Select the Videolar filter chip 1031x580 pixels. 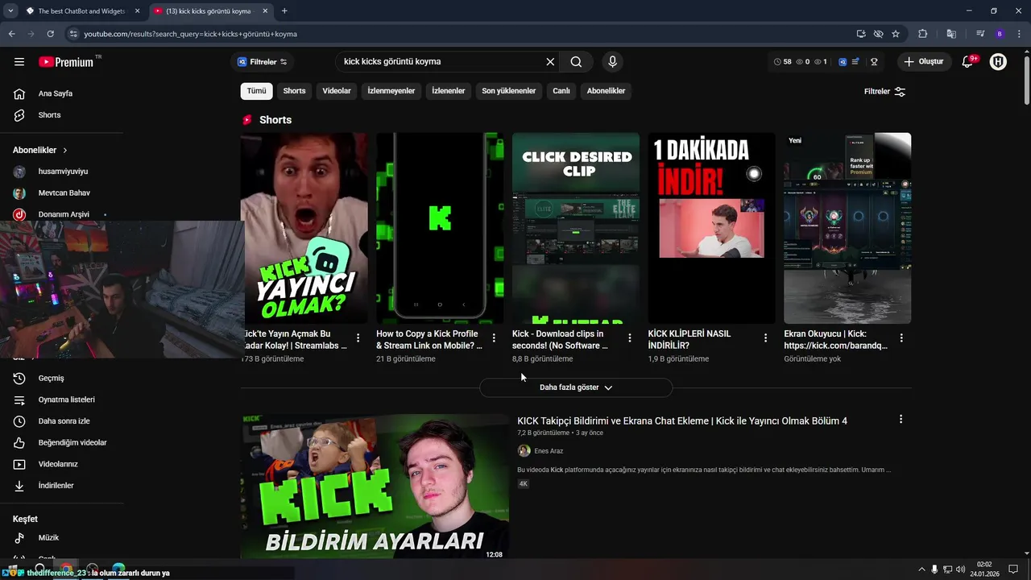pos(337,91)
